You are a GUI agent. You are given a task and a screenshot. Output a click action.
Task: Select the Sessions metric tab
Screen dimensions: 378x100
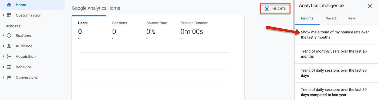tap(119, 30)
